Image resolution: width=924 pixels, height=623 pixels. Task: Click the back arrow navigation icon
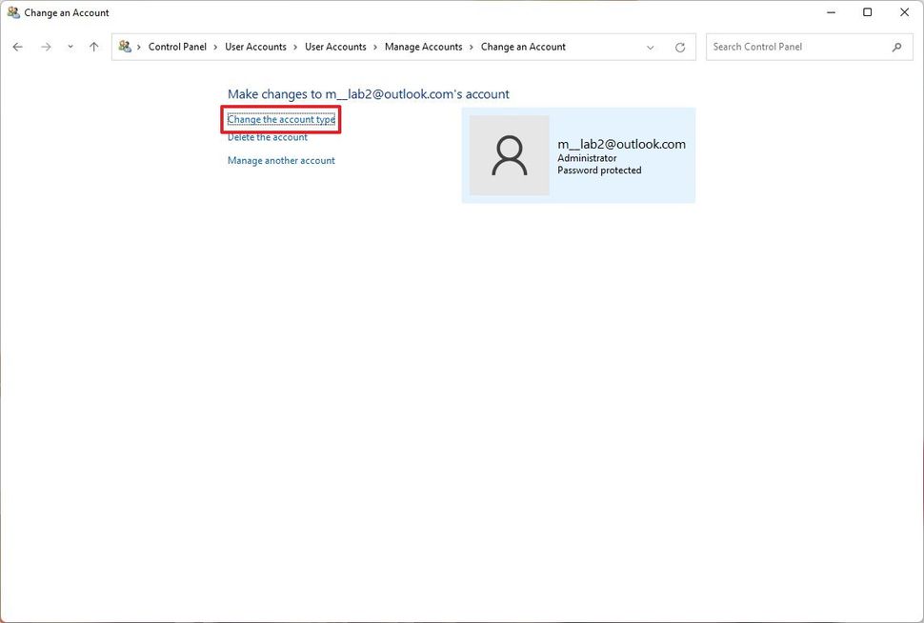pos(17,46)
